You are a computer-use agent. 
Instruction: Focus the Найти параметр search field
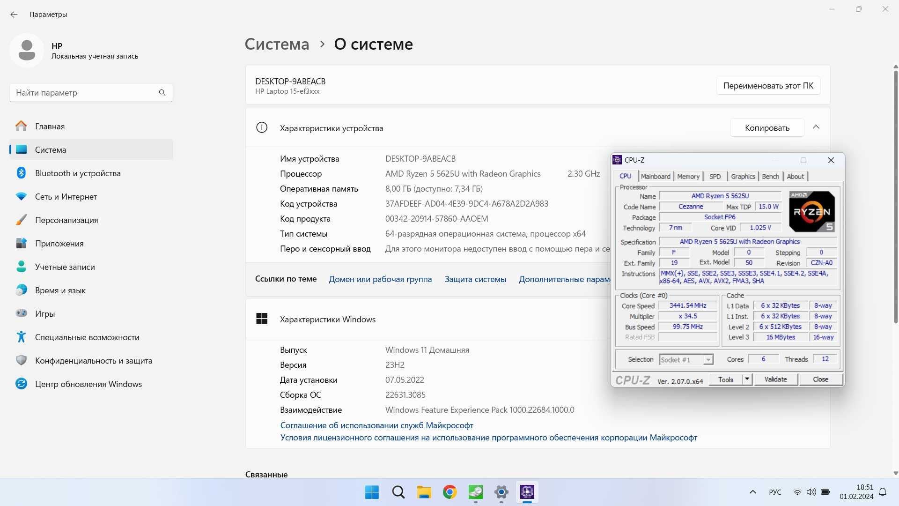(x=91, y=92)
